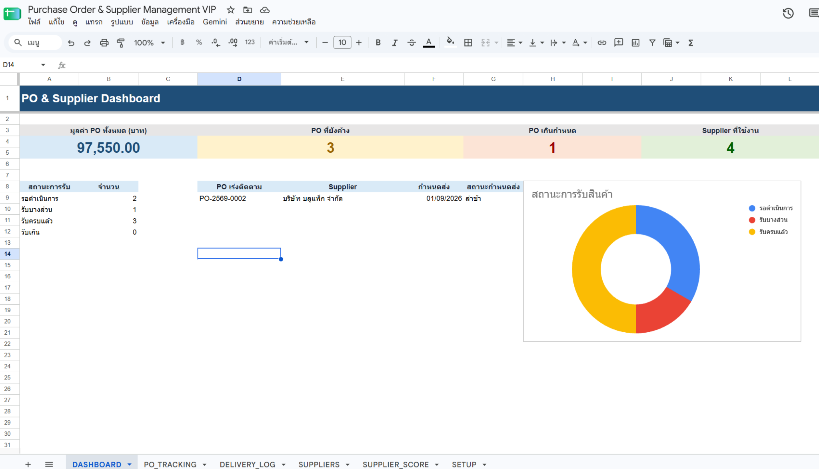The height and width of the screenshot is (469, 819).
Task: Select the paint format roller icon
Action: 120,43
